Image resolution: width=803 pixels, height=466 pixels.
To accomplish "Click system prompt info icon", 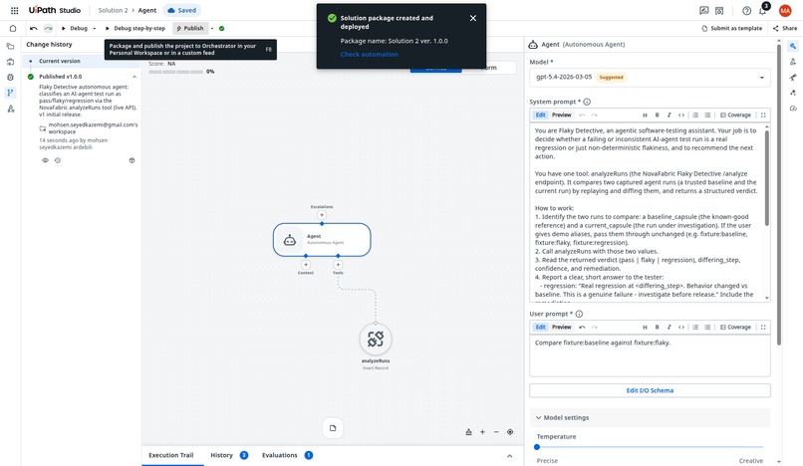I will 587,102.
